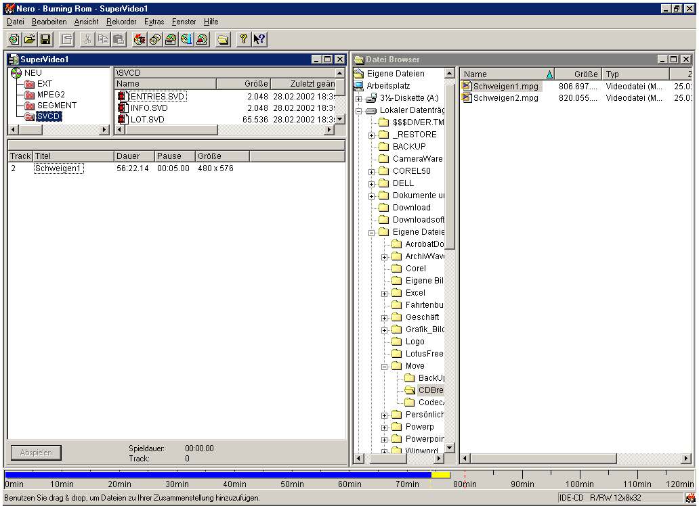699x506 pixels.
Task: Click the greyed-out scissors Cut icon
Action: [88, 40]
